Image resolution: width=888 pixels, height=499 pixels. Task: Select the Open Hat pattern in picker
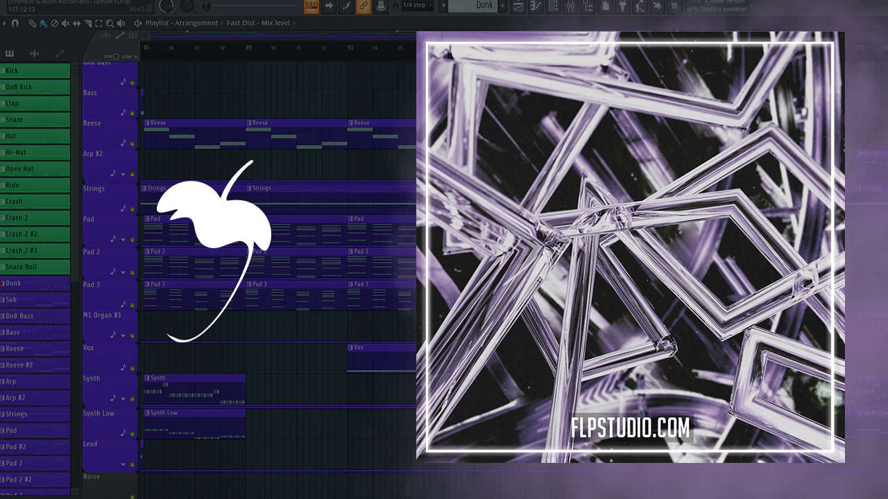coord(35,169)
